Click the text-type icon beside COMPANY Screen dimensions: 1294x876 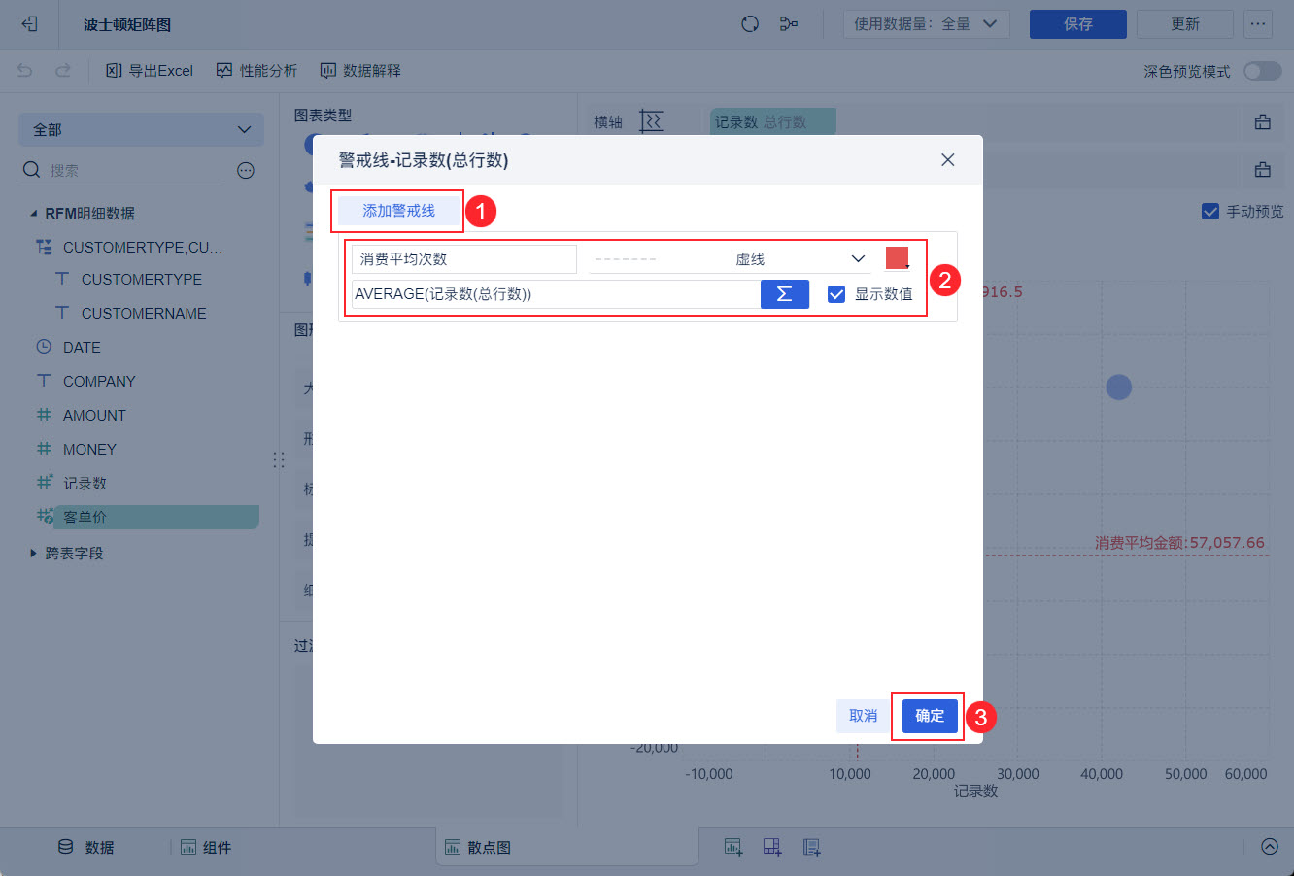[44, 381]
